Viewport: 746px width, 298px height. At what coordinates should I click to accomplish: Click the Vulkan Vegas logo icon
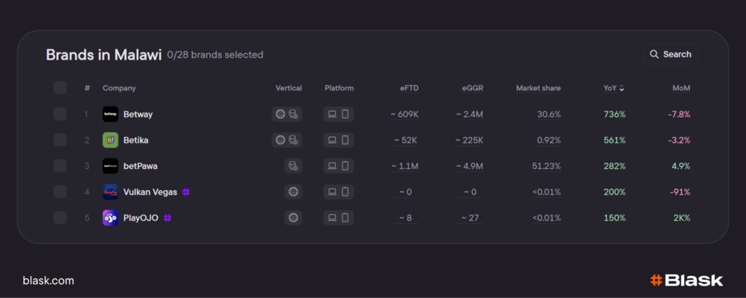coord(110,192)
